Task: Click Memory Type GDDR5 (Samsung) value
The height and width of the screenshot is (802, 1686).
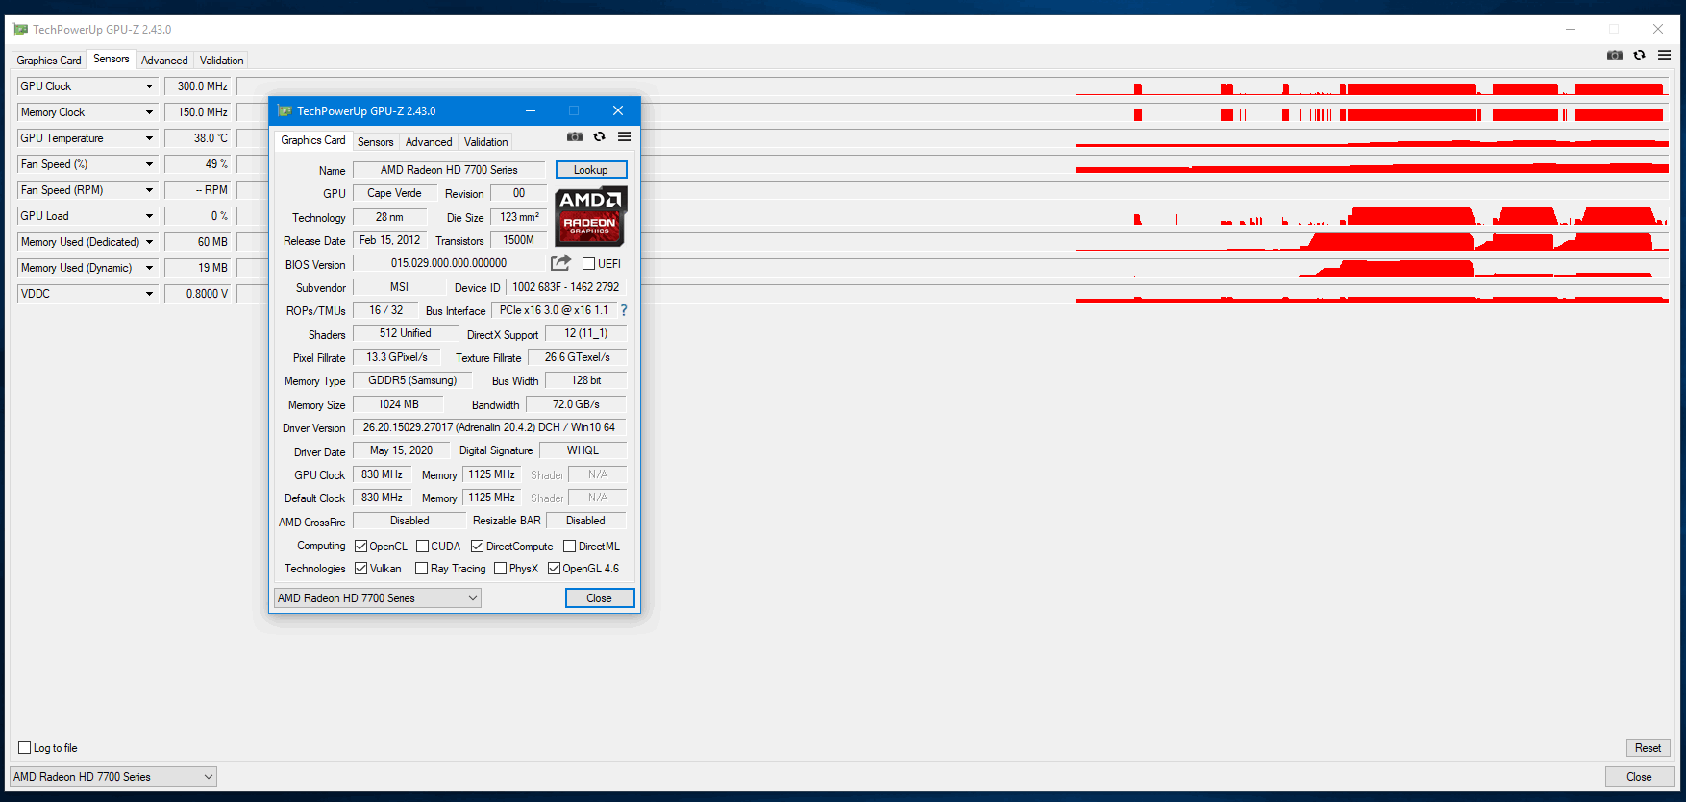Action: coord(412,380)
